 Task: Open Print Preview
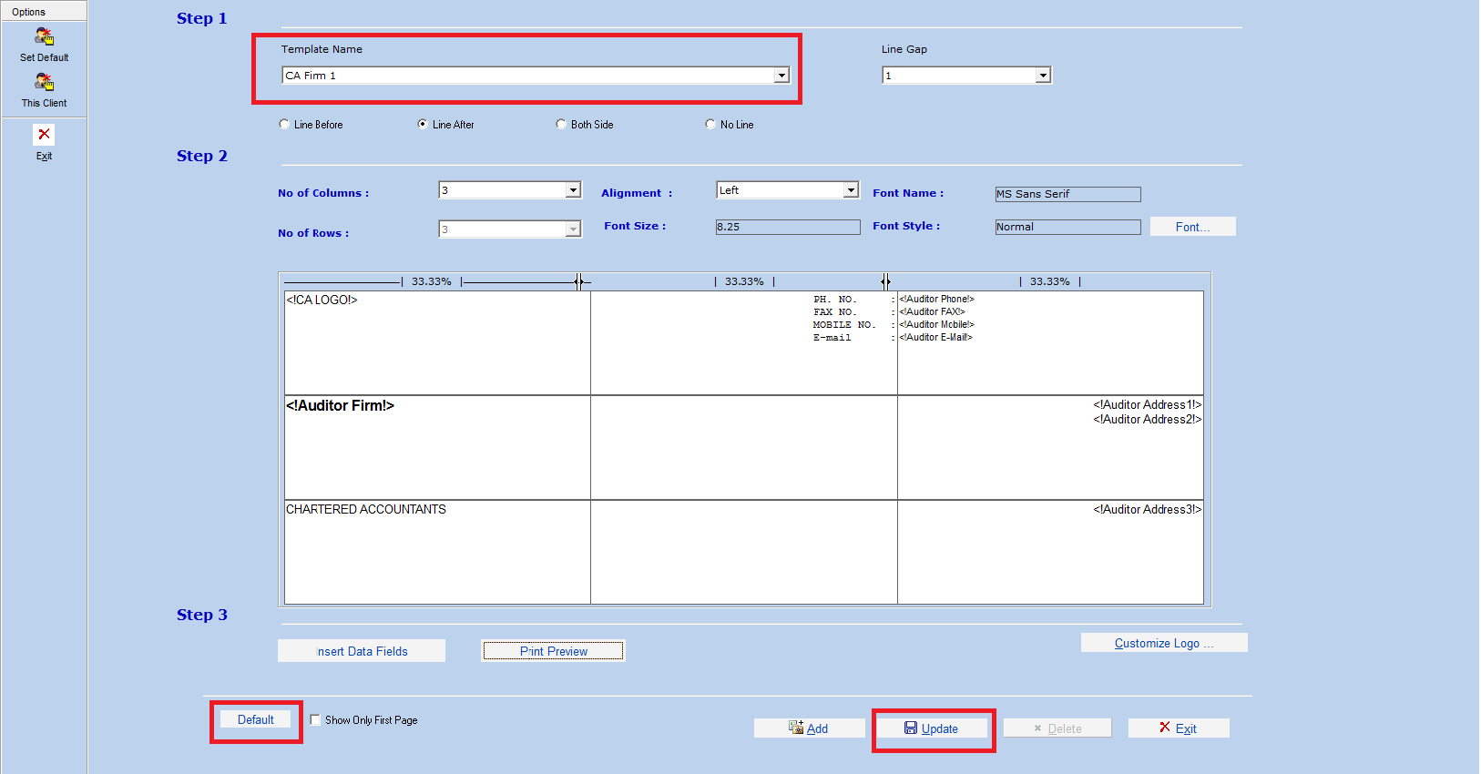554,651
